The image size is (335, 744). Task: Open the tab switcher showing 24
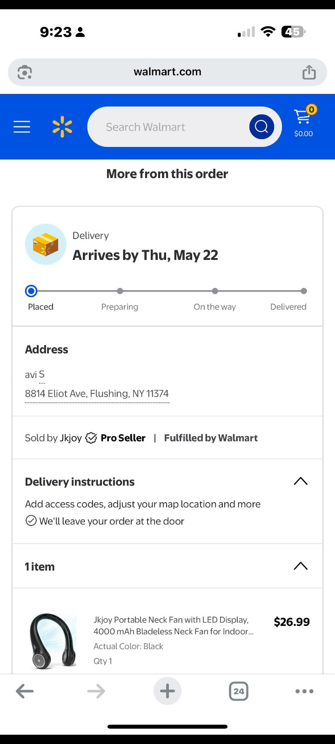tap(239, 691)
